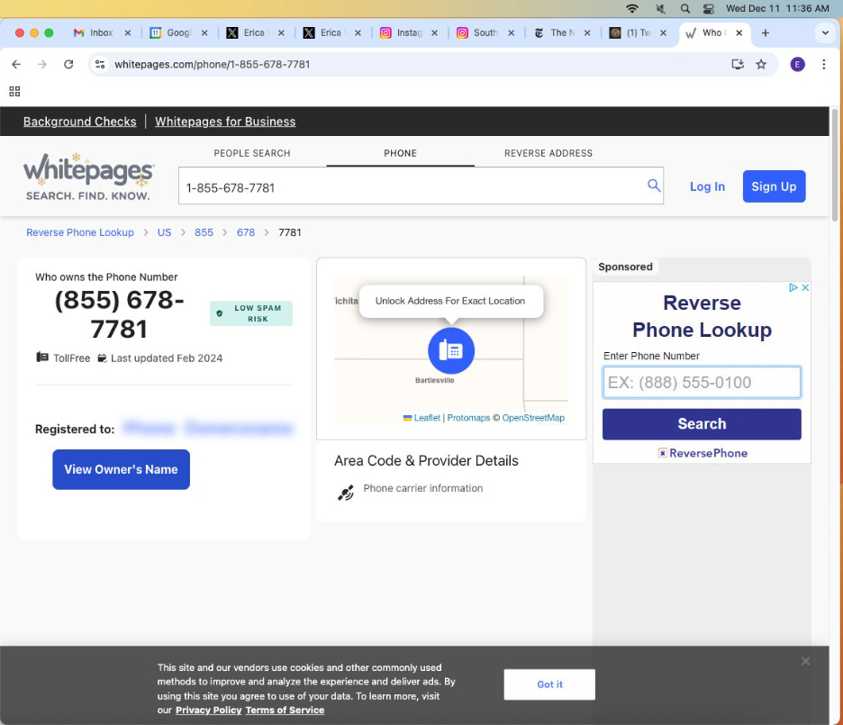Click the Wi-Fi status icon

(x=632, y=9)
